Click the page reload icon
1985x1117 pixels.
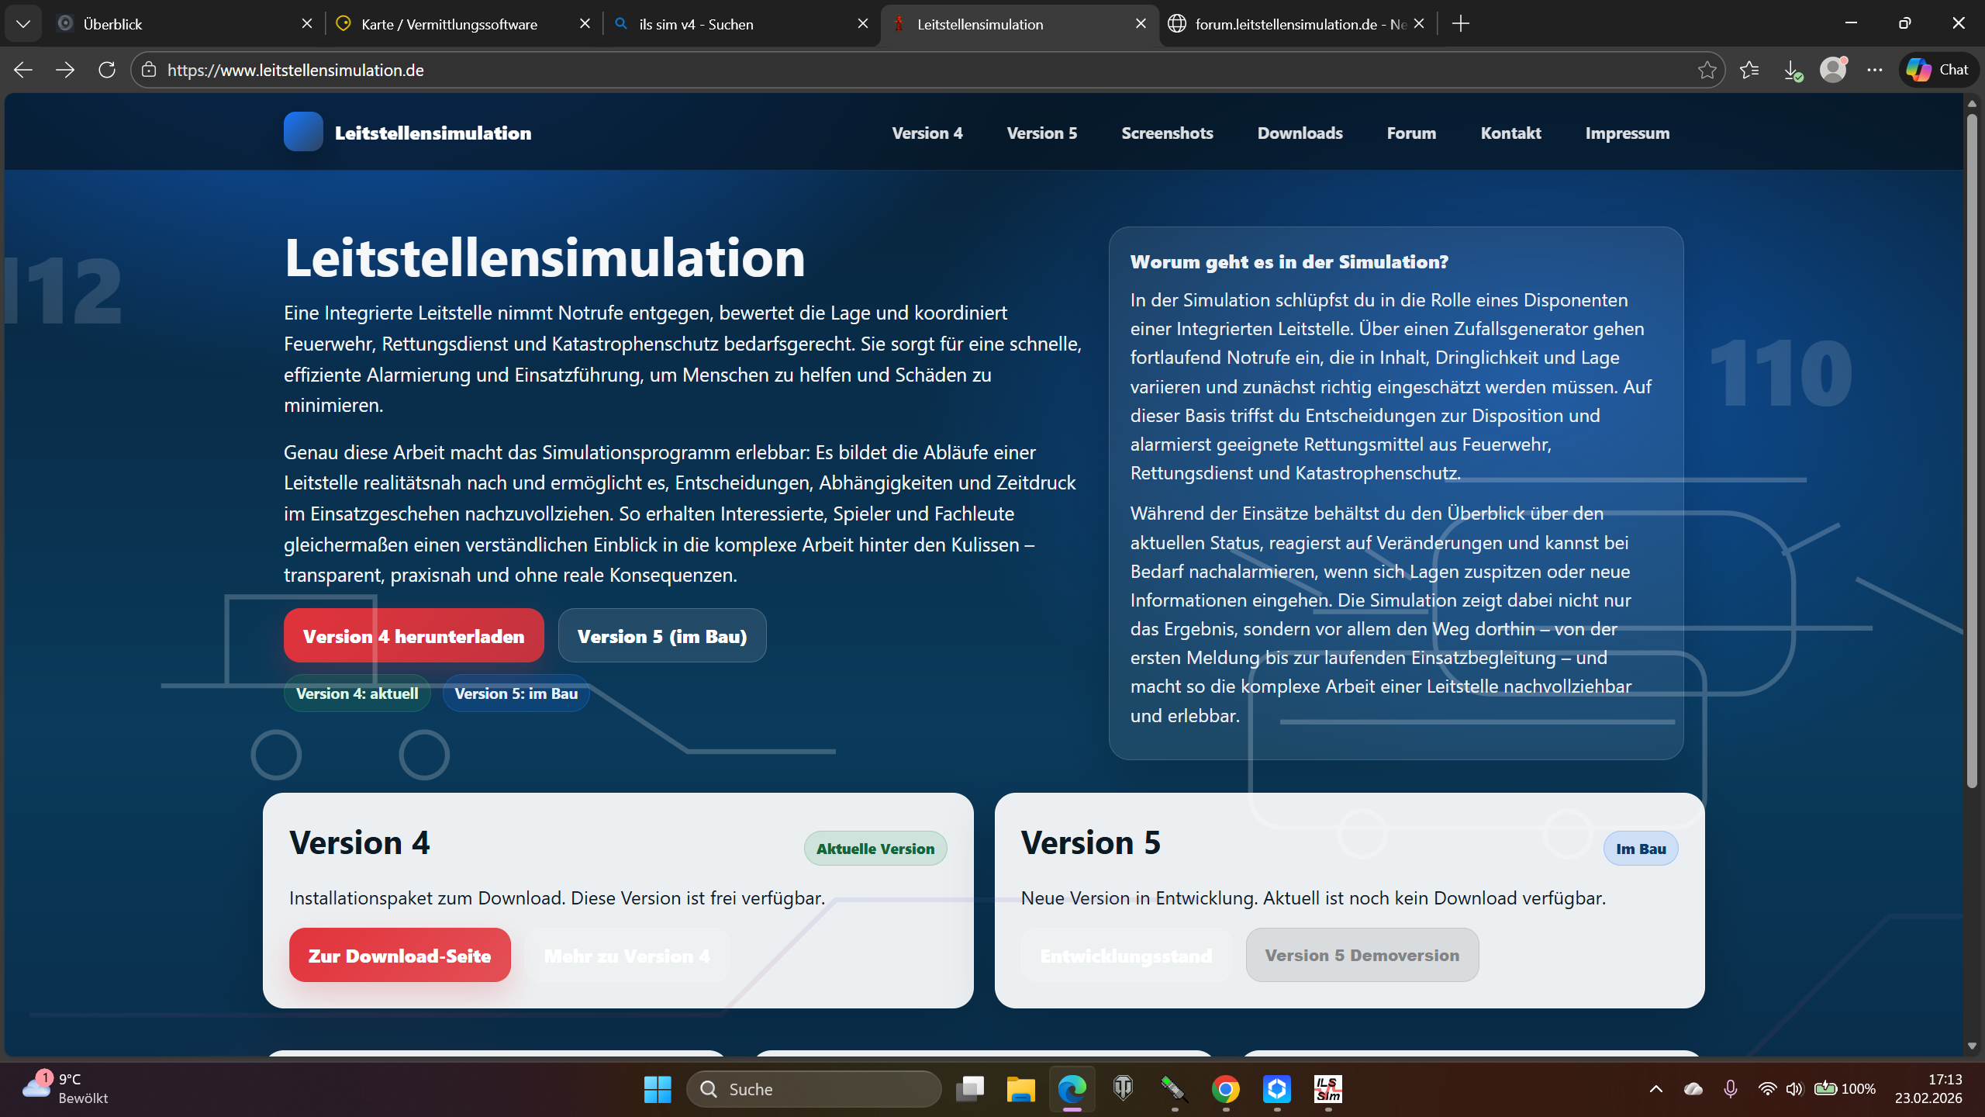pos(107,70)
